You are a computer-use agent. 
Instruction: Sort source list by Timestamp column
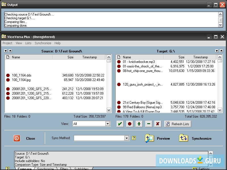pos(90,57)
